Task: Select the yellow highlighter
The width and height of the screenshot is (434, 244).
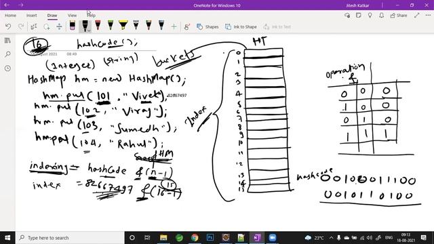Action: click(123, 25)
